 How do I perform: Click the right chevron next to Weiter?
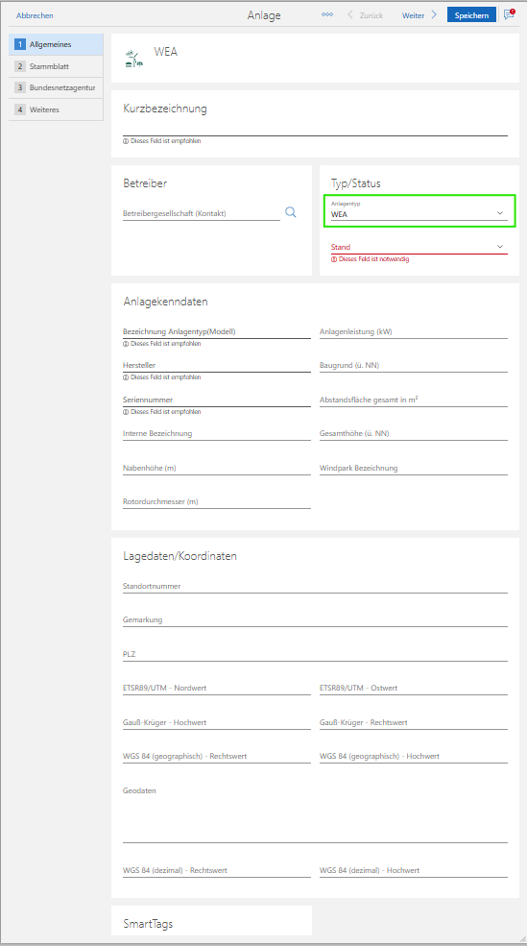point(434,15)
